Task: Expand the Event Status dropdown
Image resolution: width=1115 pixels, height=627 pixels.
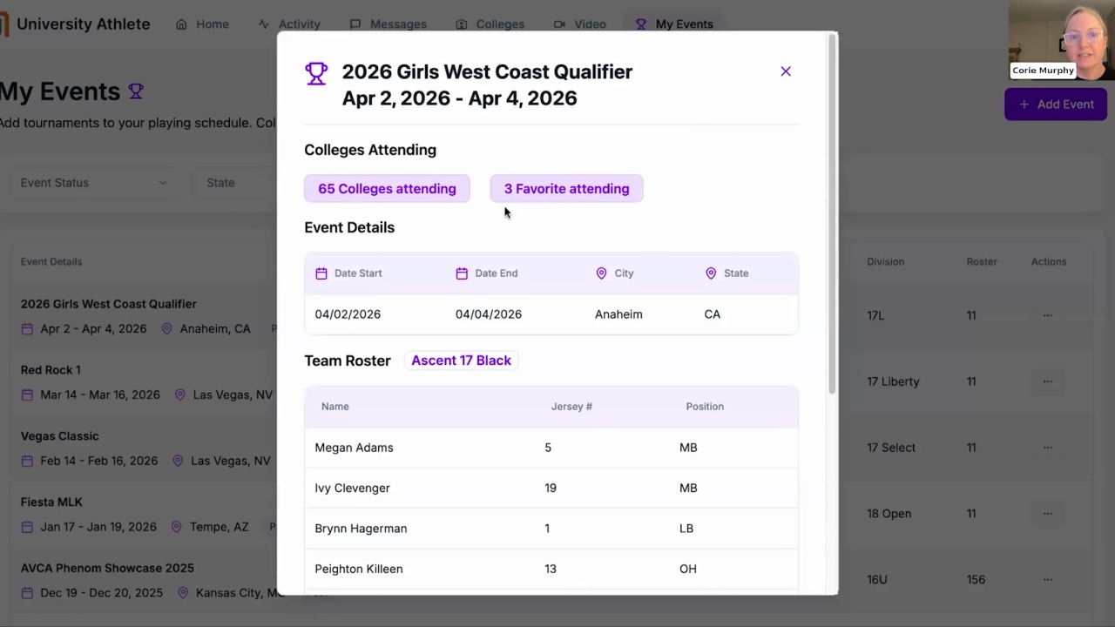Action: [x=93, y=183]
